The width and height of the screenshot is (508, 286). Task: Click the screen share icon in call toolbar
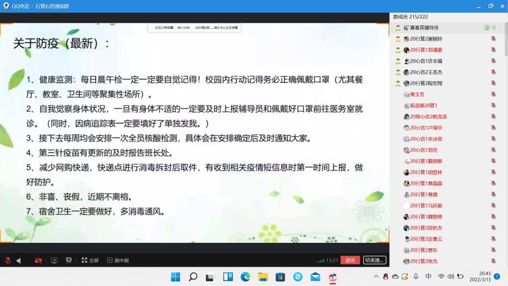tap(54, 260)
